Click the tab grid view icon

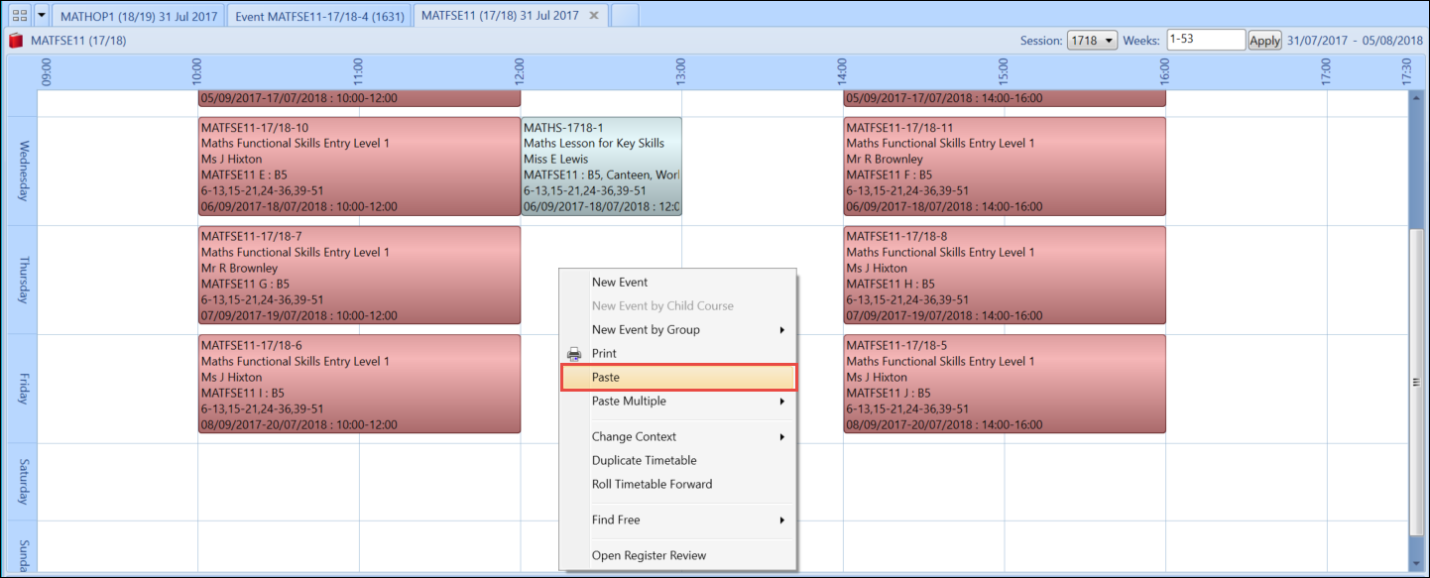18,16
